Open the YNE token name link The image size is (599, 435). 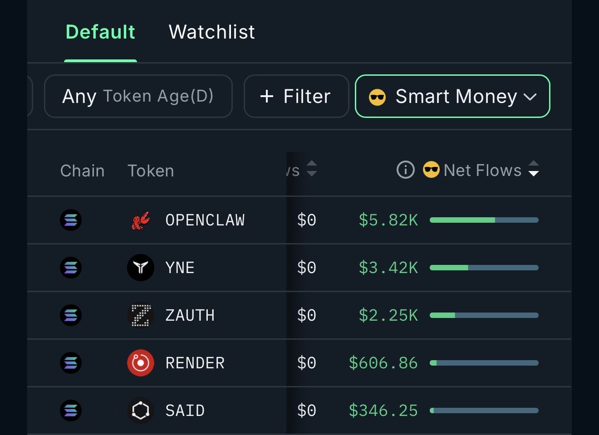[180, 268]
